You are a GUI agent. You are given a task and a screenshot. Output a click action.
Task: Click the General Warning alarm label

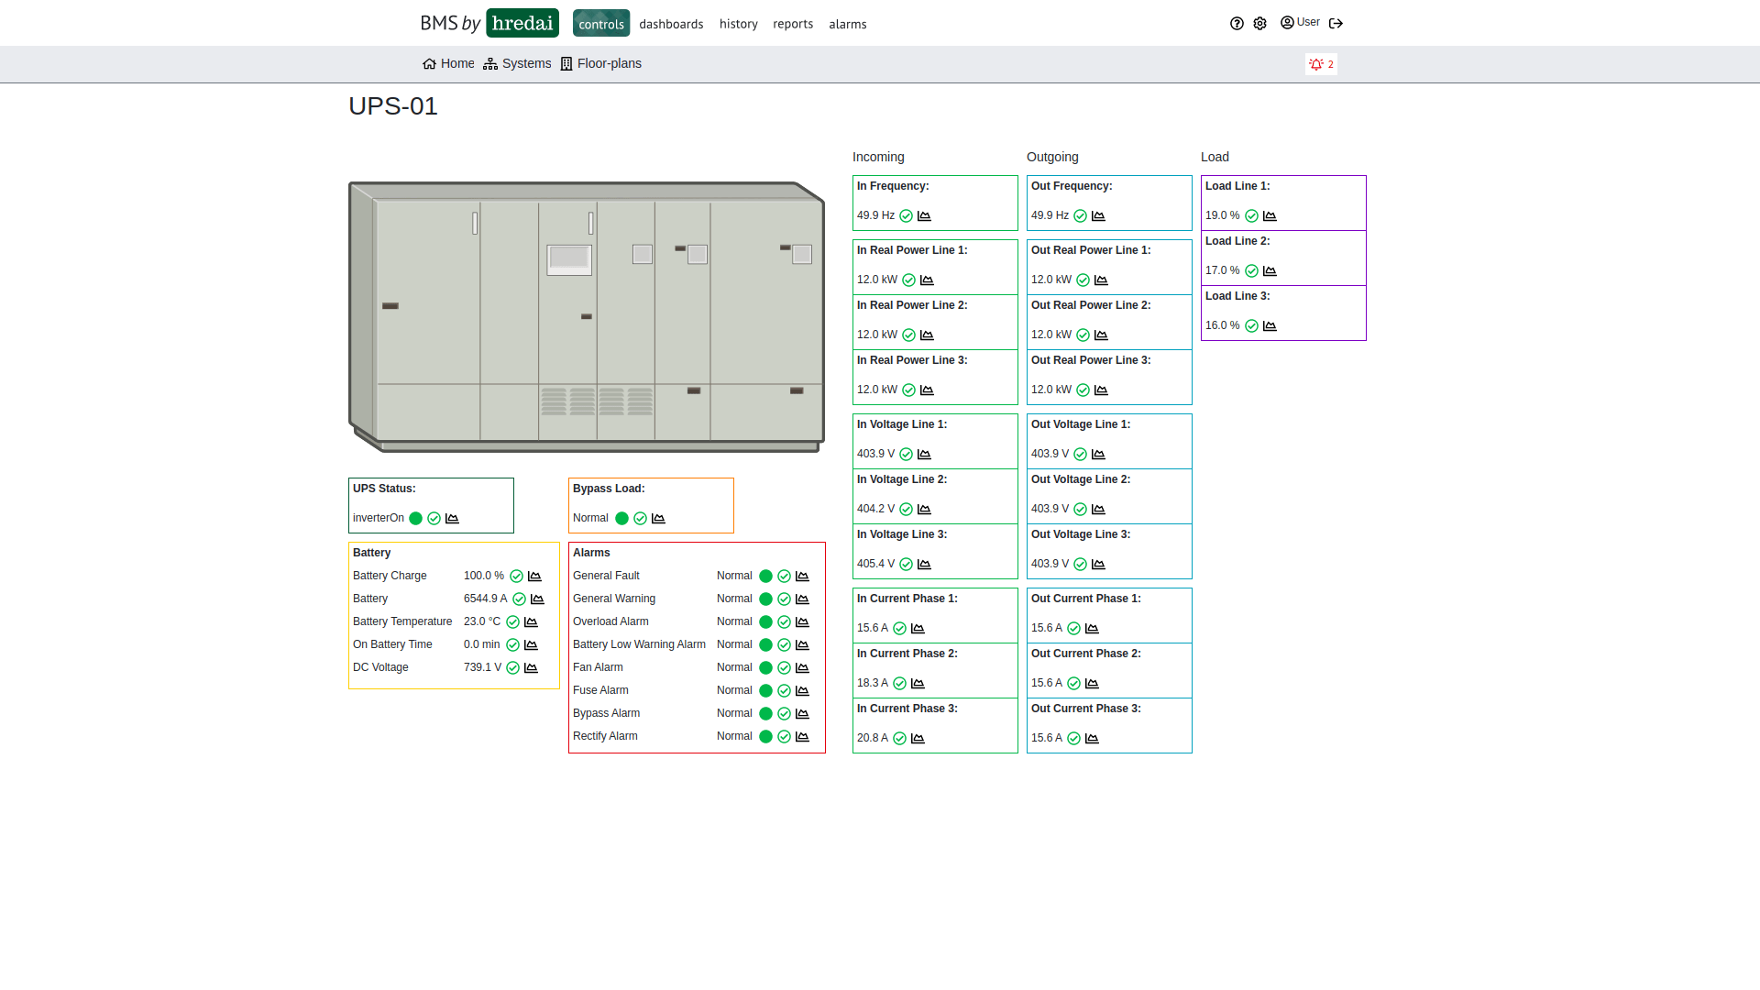pyautogui.click(x=614, y=599)
